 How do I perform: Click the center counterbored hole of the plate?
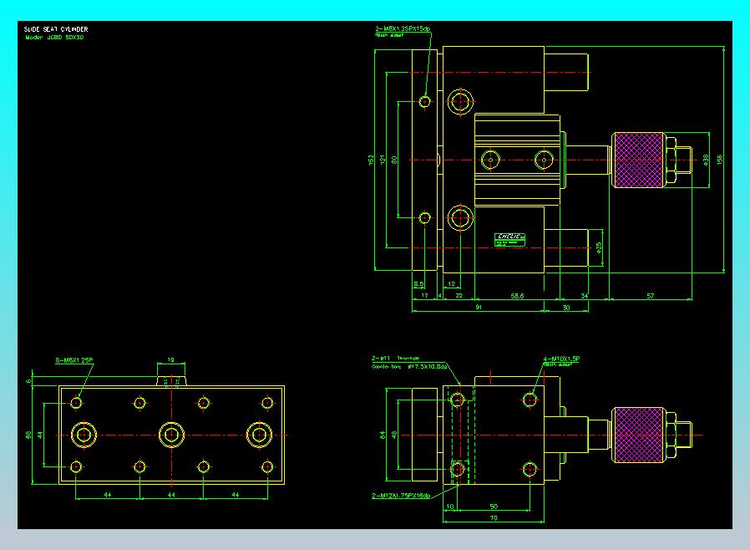(171, 435)
